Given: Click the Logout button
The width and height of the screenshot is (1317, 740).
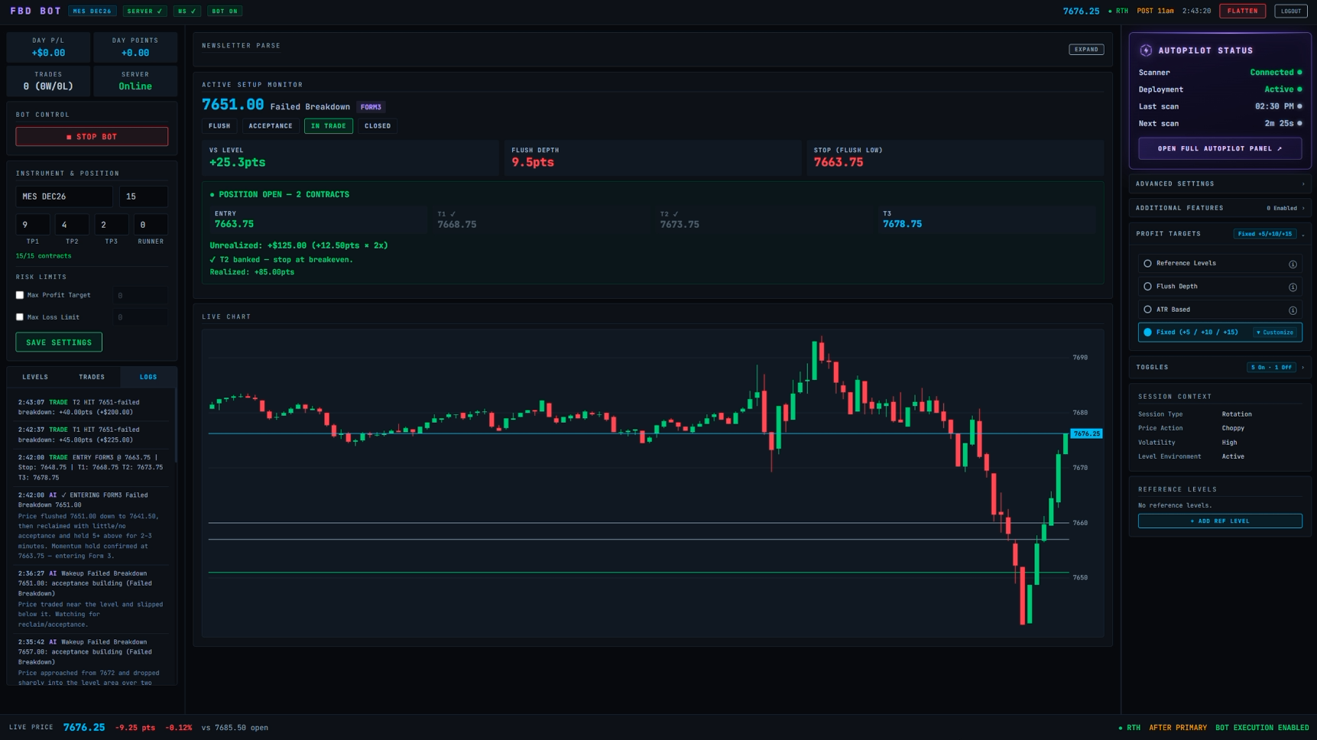Looking at the screenshot, I should click(1291, 11).
